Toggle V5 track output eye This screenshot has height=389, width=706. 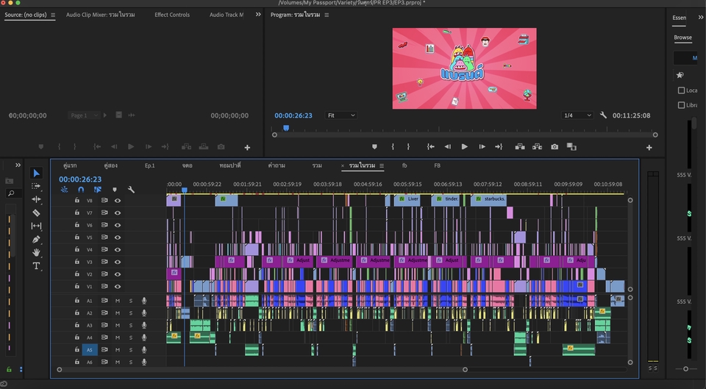118,238
